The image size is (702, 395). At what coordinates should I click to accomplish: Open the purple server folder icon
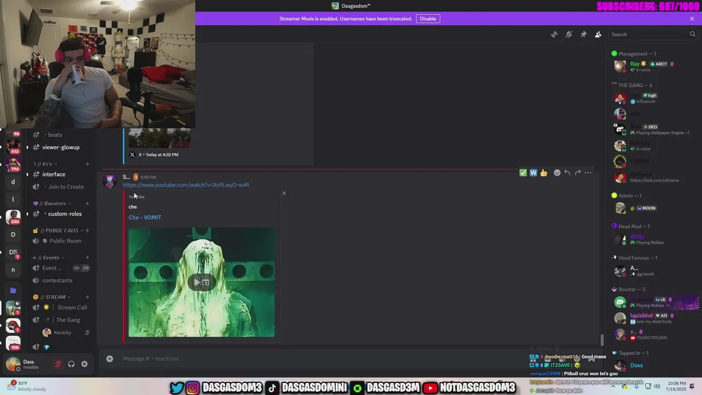point(13,290)
